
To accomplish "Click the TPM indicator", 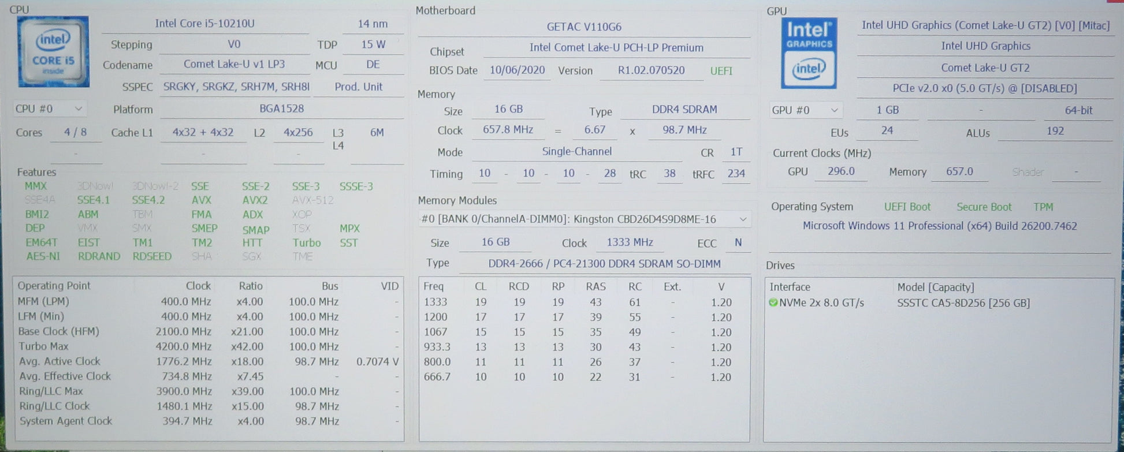I will point(1043,207).
